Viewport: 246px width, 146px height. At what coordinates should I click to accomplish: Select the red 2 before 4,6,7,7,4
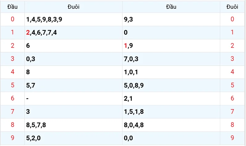coord(28,32)
